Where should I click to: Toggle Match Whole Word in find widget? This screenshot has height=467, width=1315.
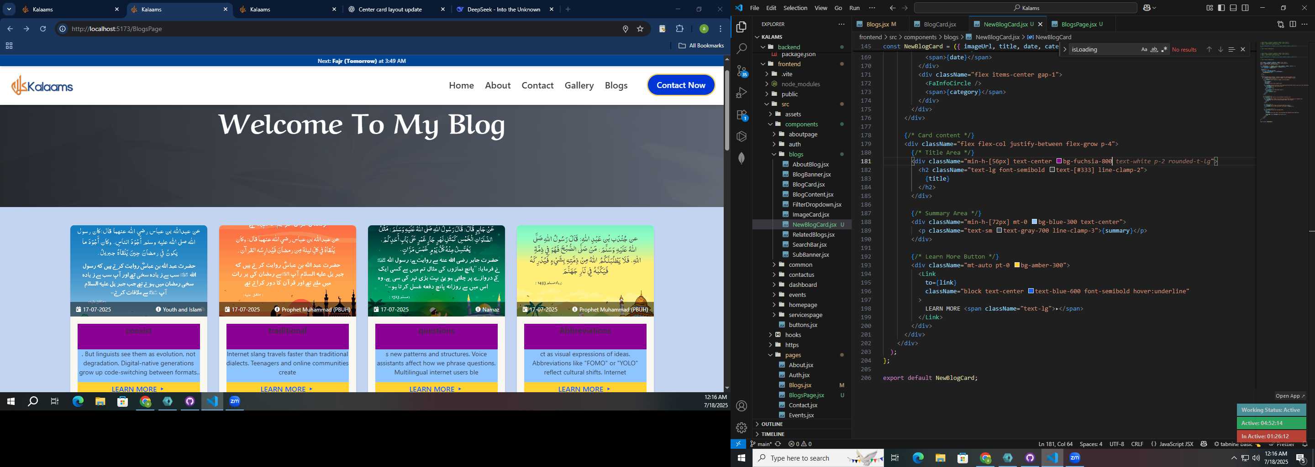[1154, 49]
